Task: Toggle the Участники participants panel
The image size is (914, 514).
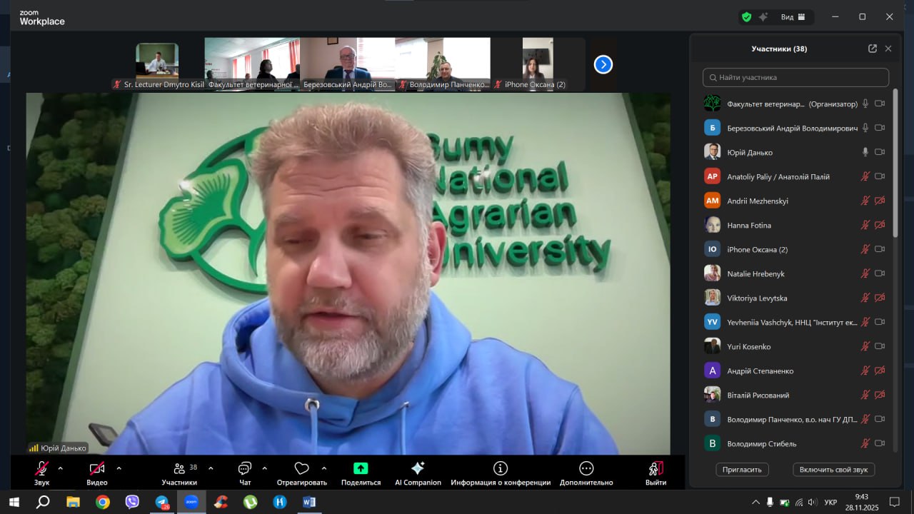Action: pos(179,468)
